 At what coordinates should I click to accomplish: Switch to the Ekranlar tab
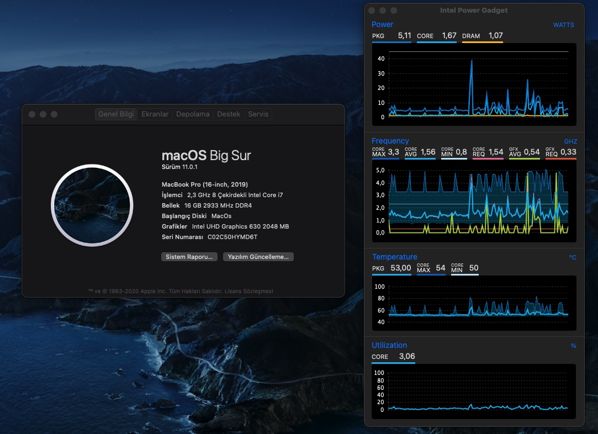click(155, 114)
